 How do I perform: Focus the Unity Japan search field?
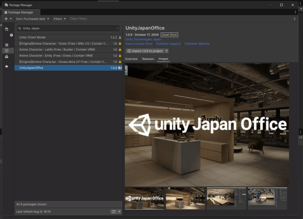pos(68,28)
